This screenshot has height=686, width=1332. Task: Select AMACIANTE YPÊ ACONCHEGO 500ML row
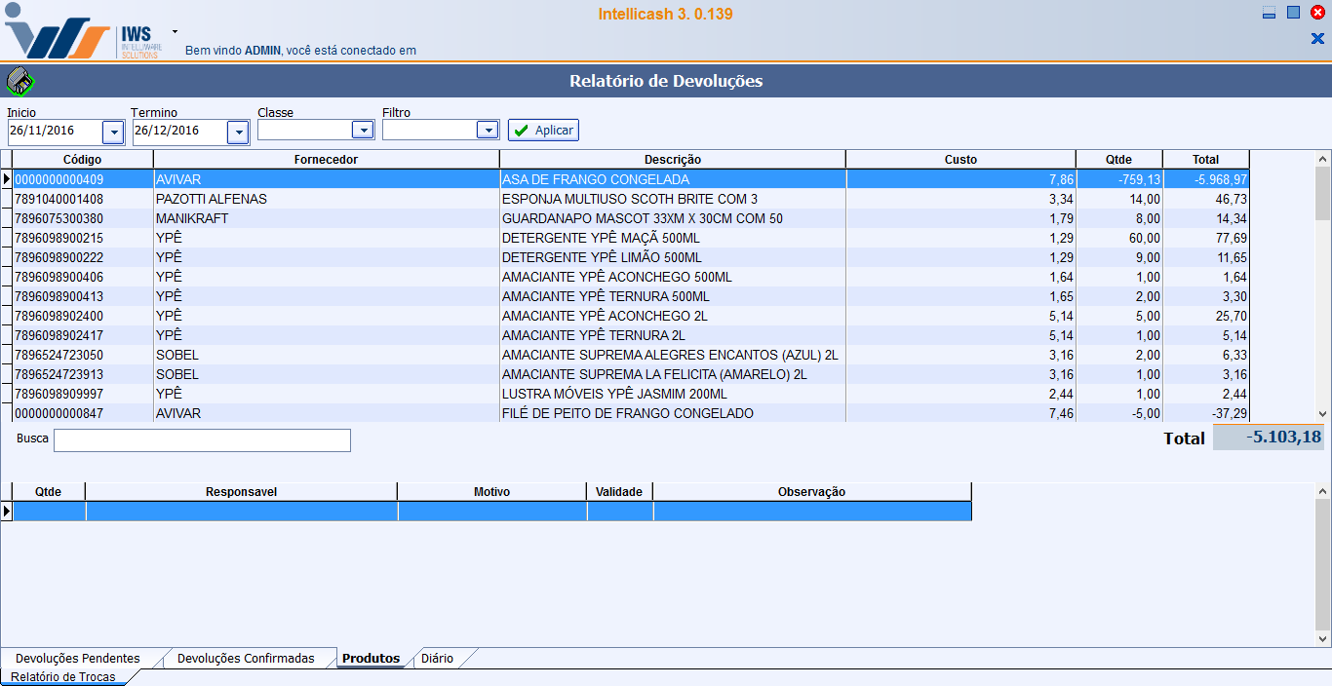pyautogui.click(x=630, y=277)
